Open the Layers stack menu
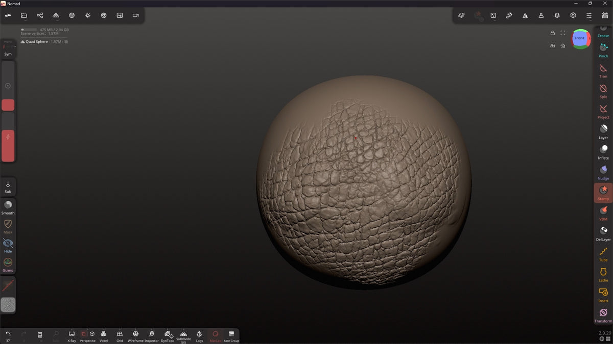This screenshot has height=344, width=613. click(557, 15)
